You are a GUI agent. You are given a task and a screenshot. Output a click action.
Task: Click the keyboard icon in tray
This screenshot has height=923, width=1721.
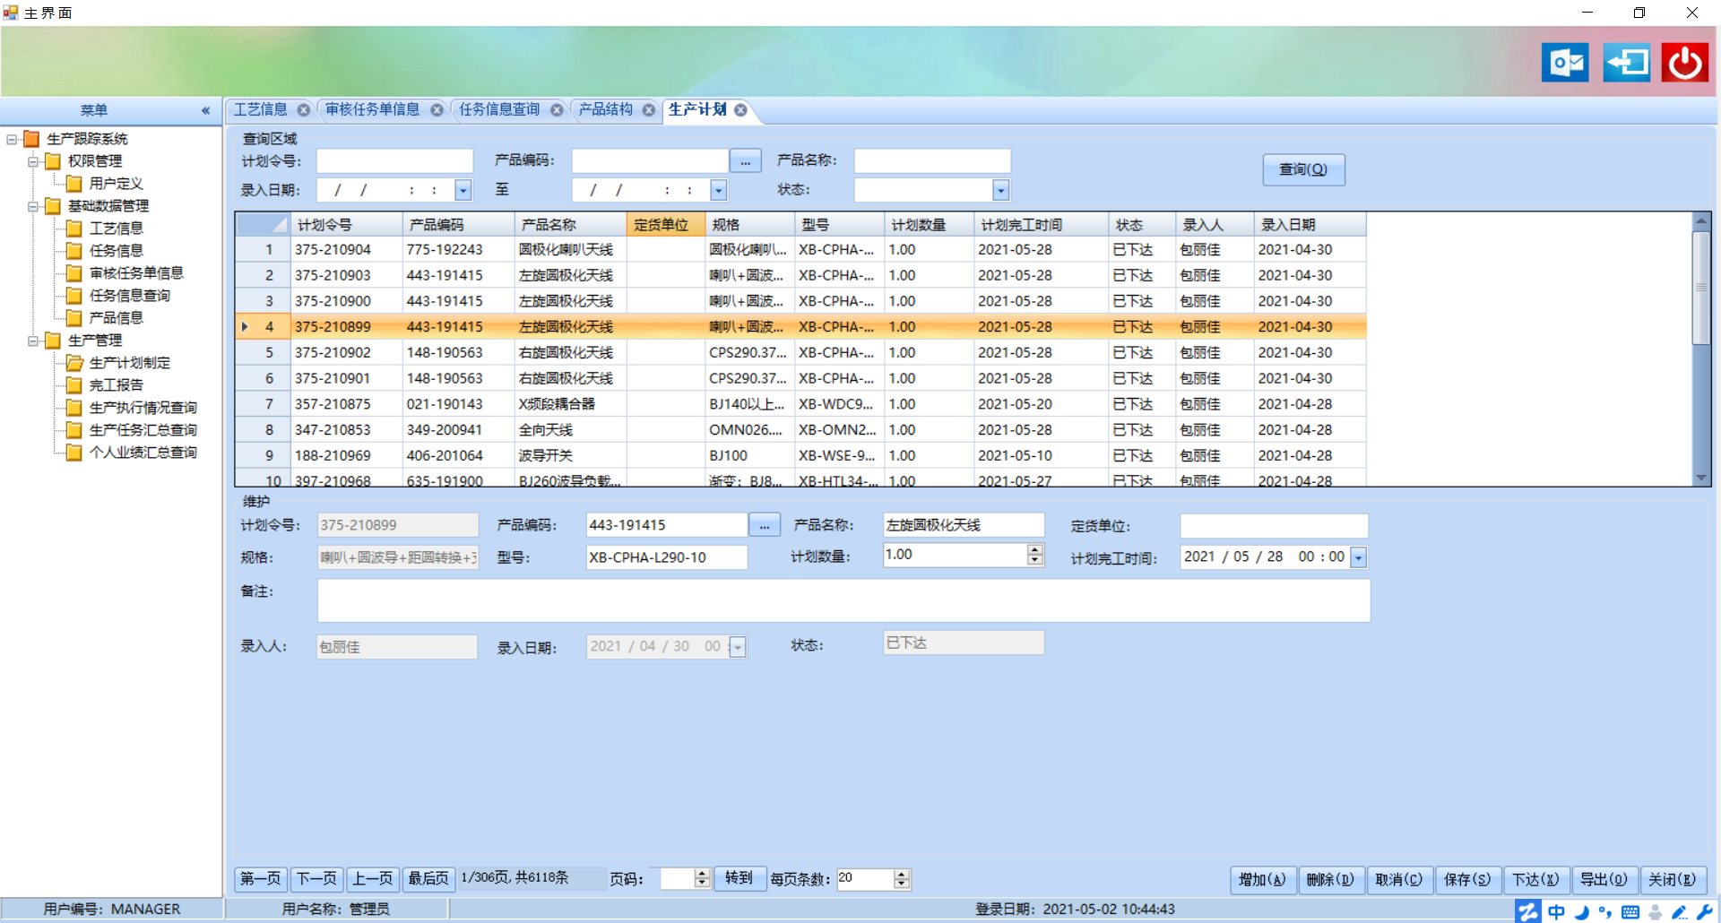coord(1630,912)
